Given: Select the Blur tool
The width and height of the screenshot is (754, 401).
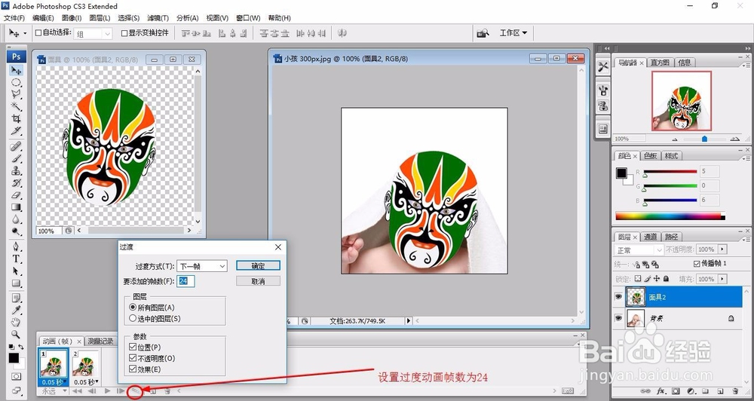Looking at the screenshot, I should (16, 220).
